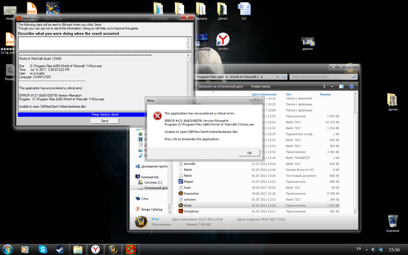Show hidden tray icons arrow
Viewport: 408px width, 255px height.
(367, 250)
